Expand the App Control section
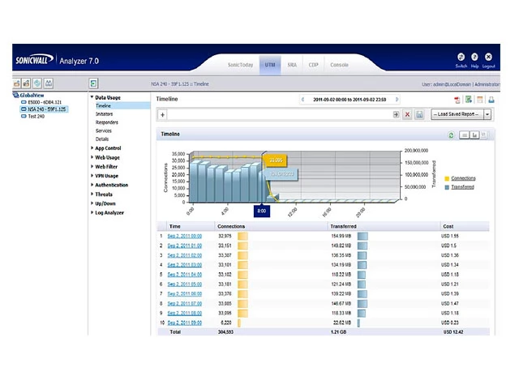 [107, 148]
